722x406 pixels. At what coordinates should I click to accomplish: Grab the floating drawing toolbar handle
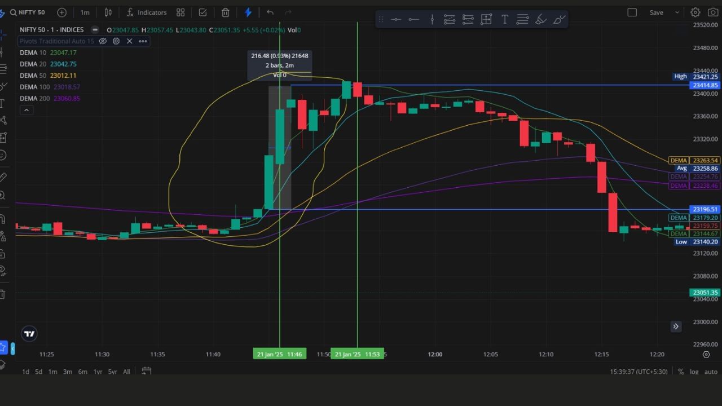click(x=381, y=20)
